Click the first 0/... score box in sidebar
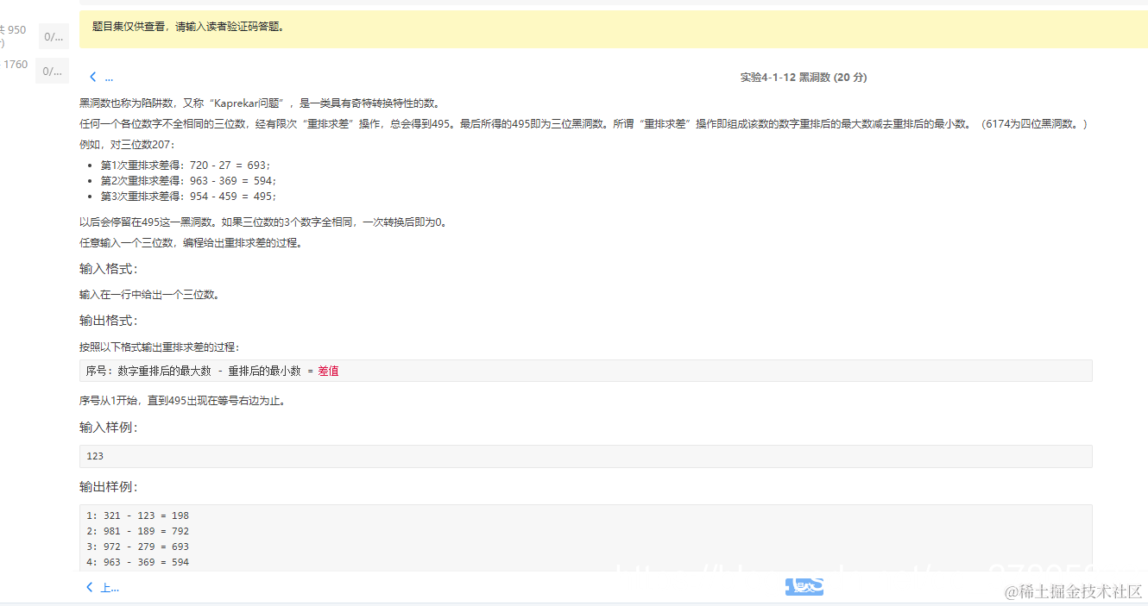Image resolution: width=1148 pixels, height=606 pixels. (x=52, y=35)
